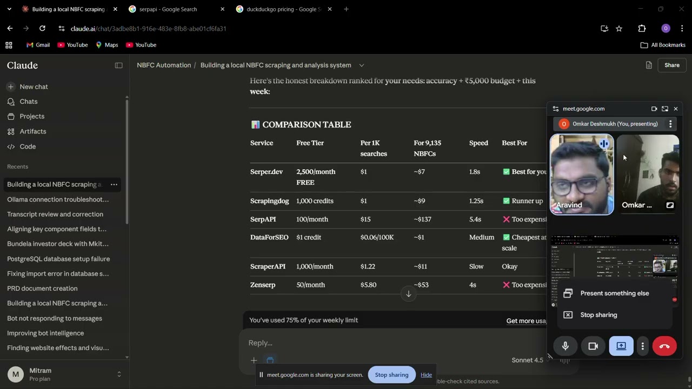This screenshot has width=692, height=389.
Task: Click the install app icon in address bar
Action: click(x=604, y=29)
